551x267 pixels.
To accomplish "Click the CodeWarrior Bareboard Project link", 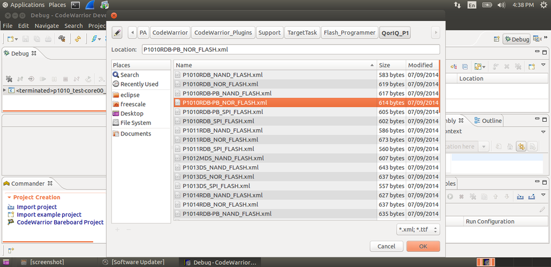I will click(60, 222).
